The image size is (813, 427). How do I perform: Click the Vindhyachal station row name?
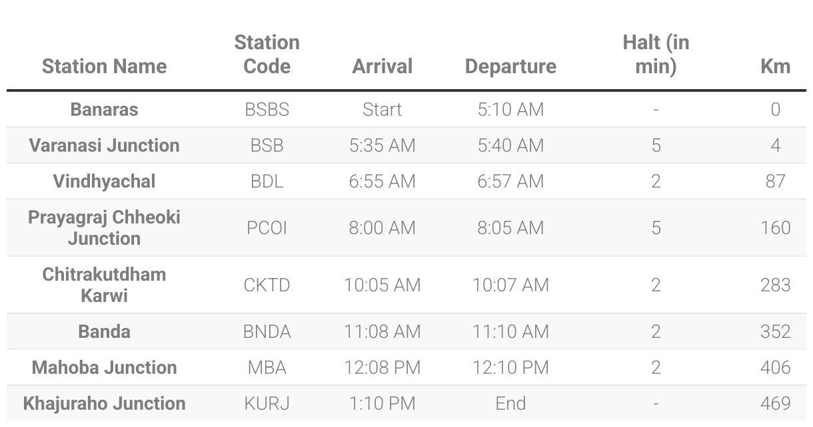[x=104, y=182]
